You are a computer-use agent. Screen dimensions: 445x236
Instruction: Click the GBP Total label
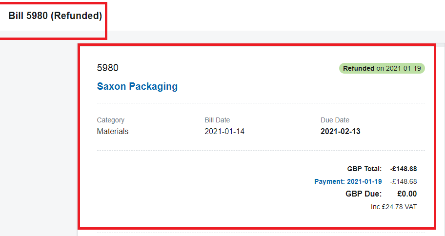click(364, 169)
